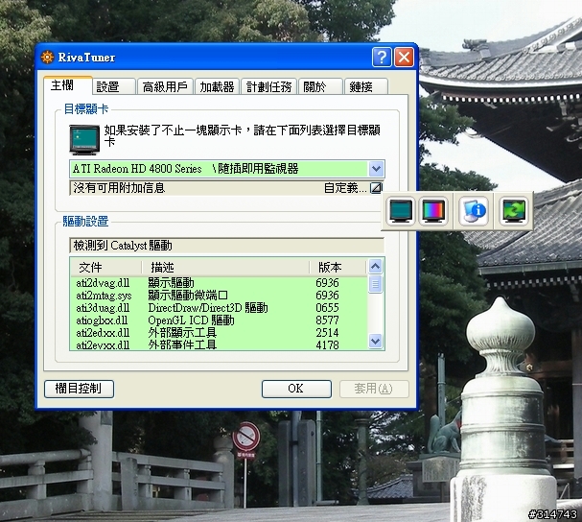The image size is (582, 522).
Task: Click the green refresh arrows monitor icon
Action: [513, 211]
